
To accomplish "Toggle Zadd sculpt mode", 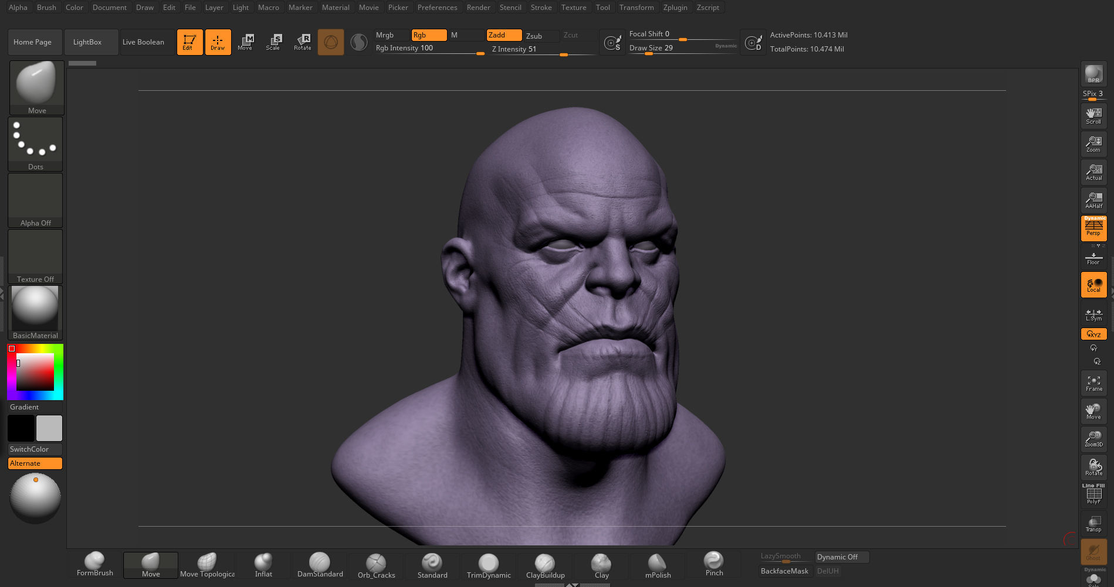I will (504, 35).
